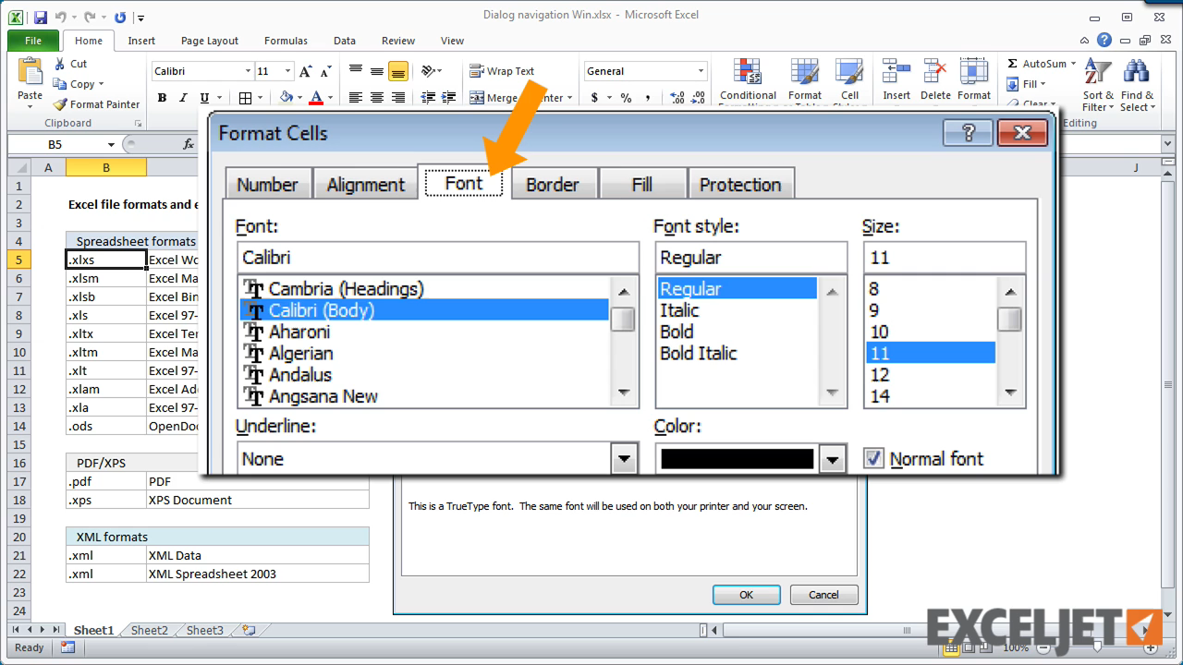Open the ribbon font size dropdown
The image size is (1183, 665).
[x=288, y=71]
